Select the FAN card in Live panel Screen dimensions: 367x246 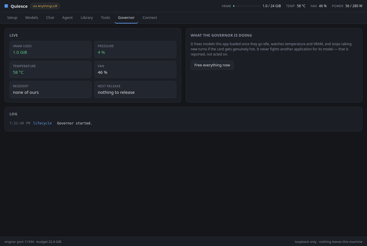click(x=135, y=70)
